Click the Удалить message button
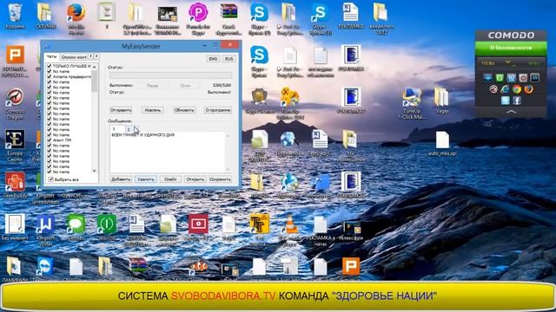This screenshot has width=556, height=312. pyautogui.click(x=145, y=179)
